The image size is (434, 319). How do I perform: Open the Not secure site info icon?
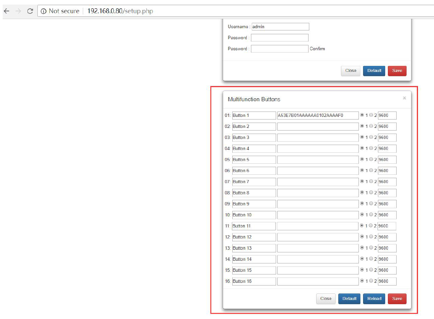43,11
